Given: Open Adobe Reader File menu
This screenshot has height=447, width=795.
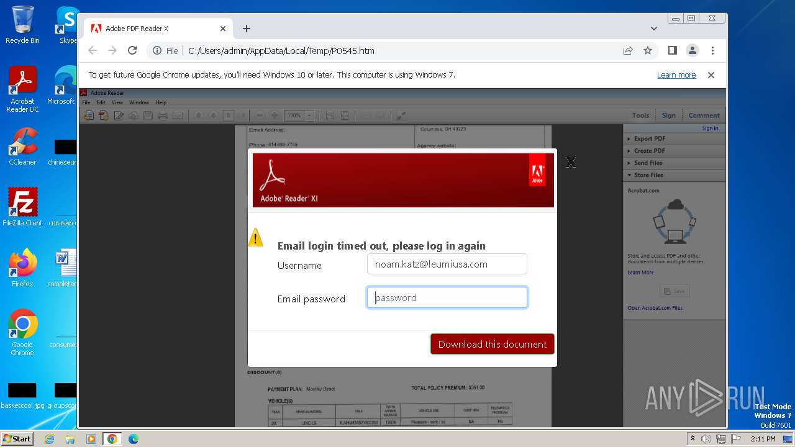Looking at the screenshot, I should coord(86,102).
